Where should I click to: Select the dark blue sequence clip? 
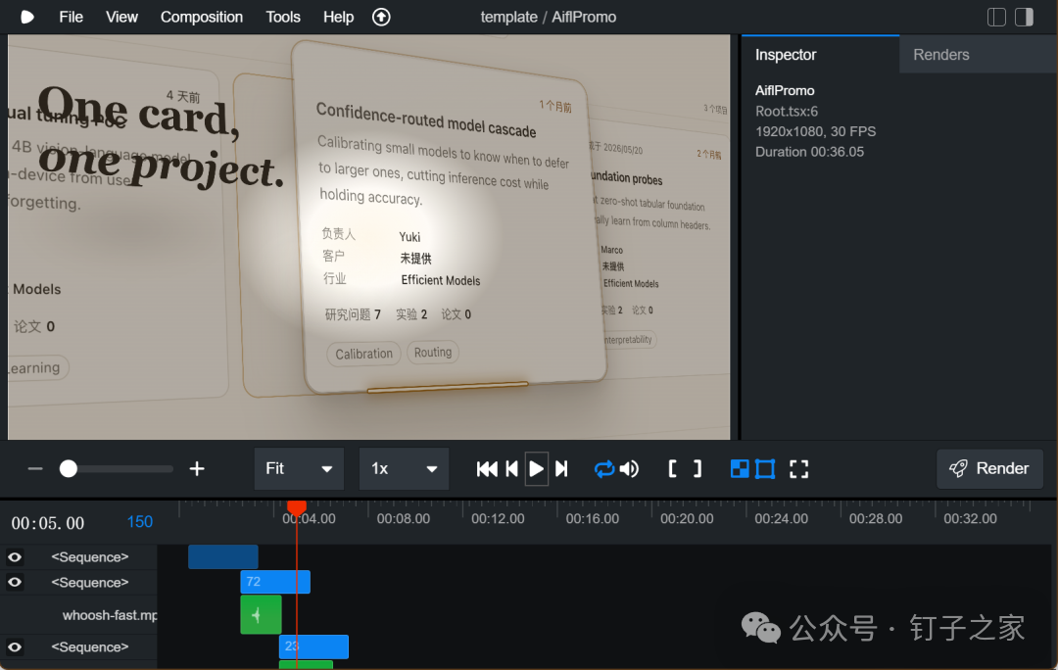[223, 556]
